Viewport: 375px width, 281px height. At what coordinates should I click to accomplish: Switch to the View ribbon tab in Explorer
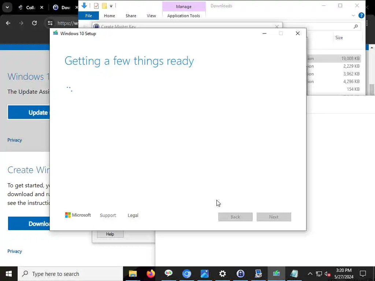151,16
